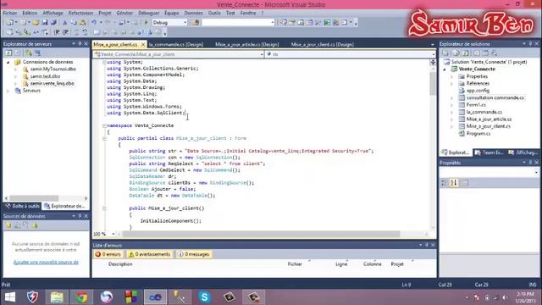The width and height of the screenshot is (542, 305).
Task: Click the editor vertical scrollbar
Action: [x=433, y=83]
